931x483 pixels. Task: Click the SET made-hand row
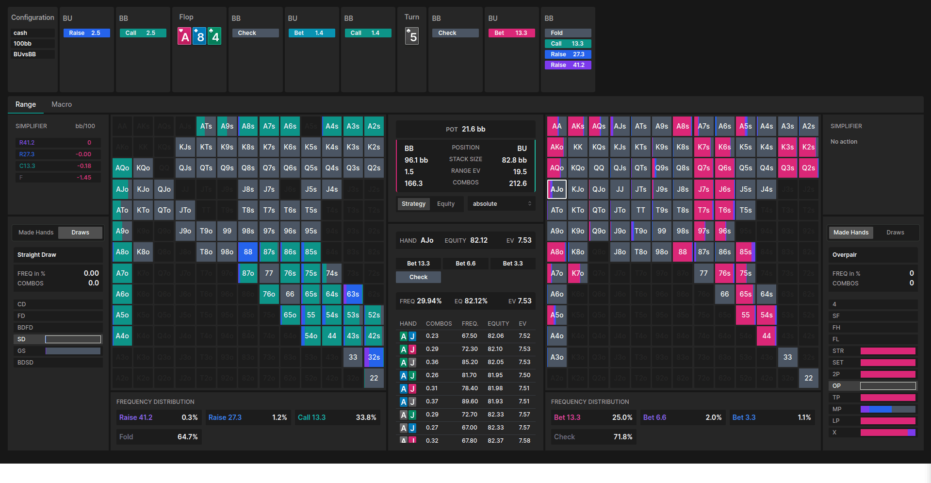coord(873,363)
